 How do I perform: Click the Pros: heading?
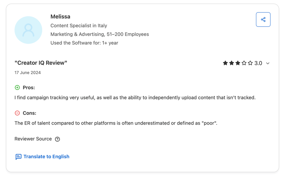point(29,88)
